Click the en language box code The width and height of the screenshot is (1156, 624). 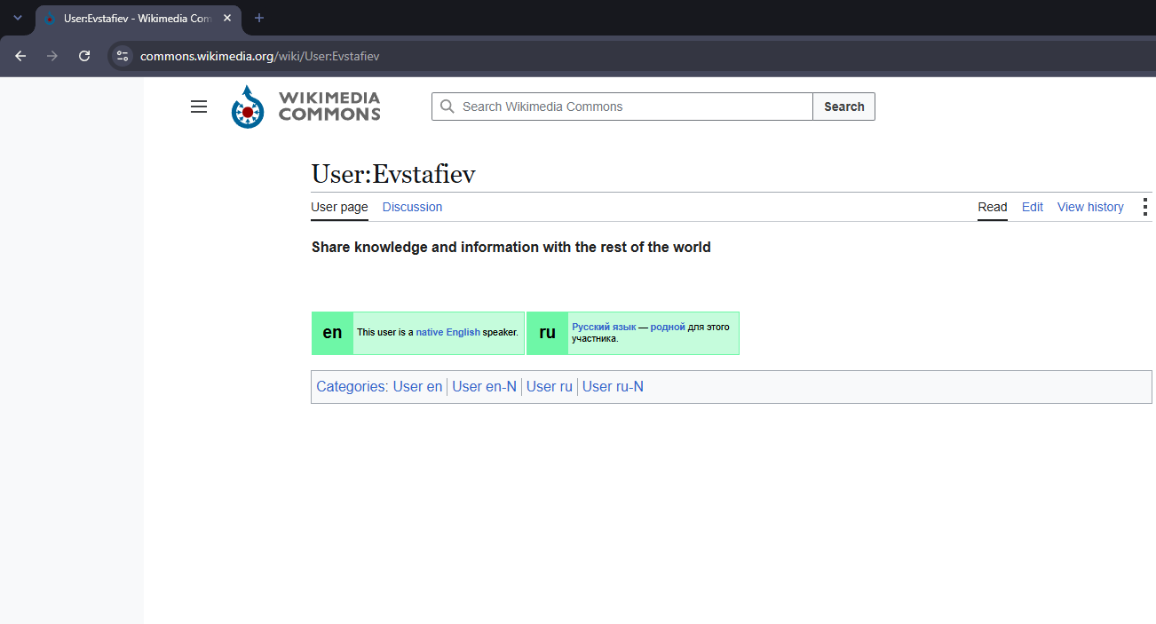click(332, 333)
